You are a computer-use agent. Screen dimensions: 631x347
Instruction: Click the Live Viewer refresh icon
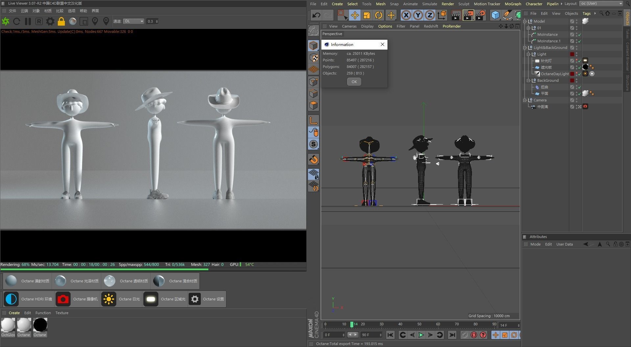point(17,21)
